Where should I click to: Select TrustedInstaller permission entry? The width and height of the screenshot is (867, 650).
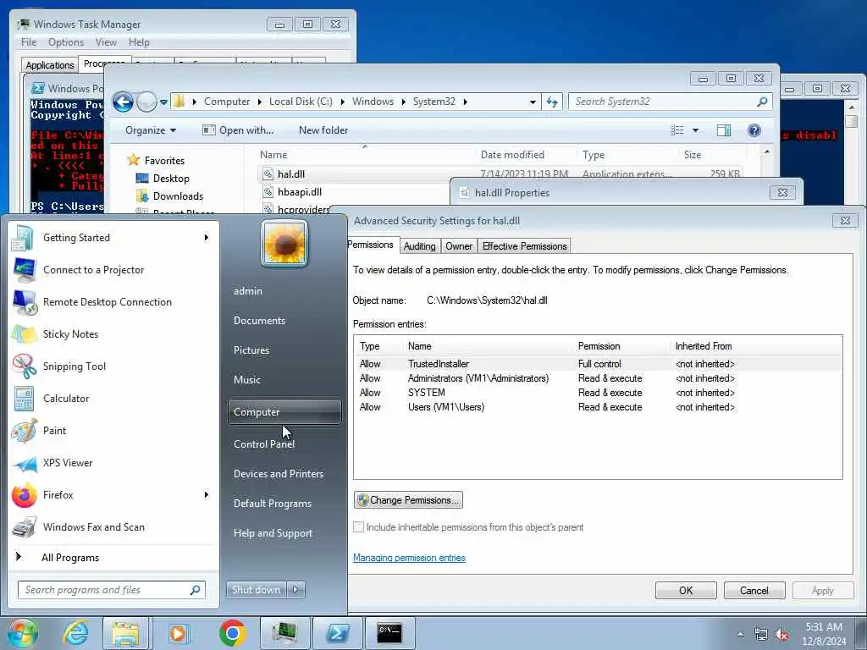pyautogui.click(x=598, y=364)
